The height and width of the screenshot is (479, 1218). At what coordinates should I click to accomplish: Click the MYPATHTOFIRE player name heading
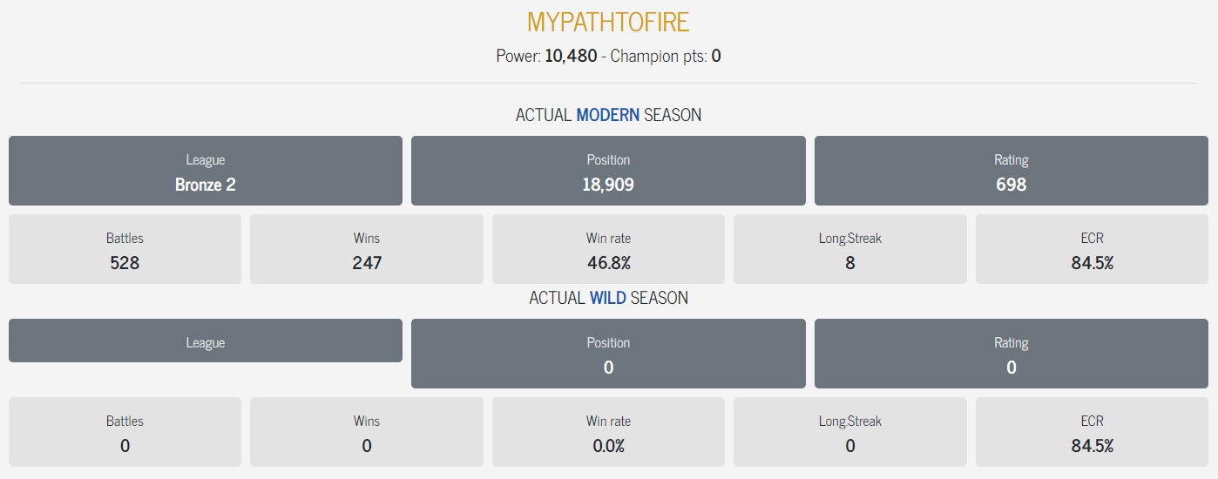(x=608, y=22)
